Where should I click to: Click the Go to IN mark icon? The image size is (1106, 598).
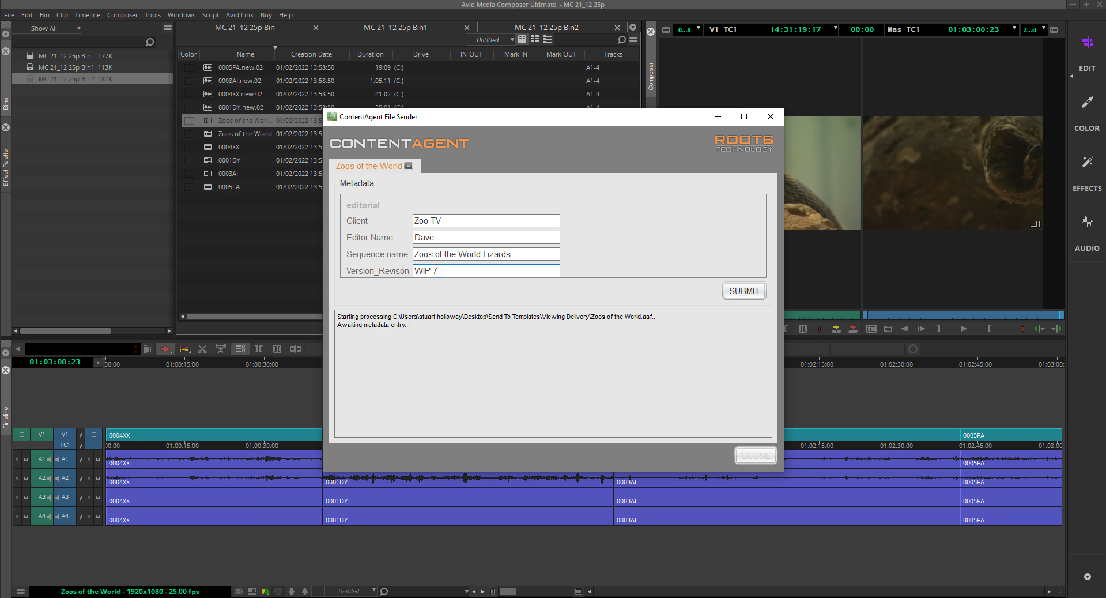[1039, 329]
